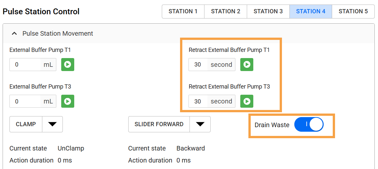The height and width of the screenshot is (169, 378).
Task: Click the External Buffer Pump T3 mL field
Action: coord(25,101)
